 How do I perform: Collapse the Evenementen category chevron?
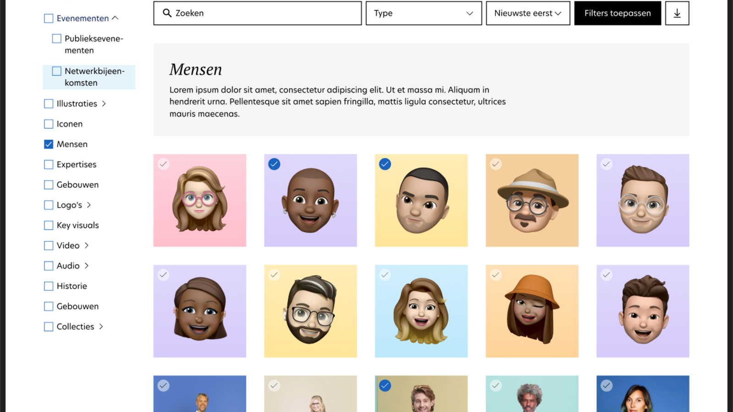[x=115, y=18]
